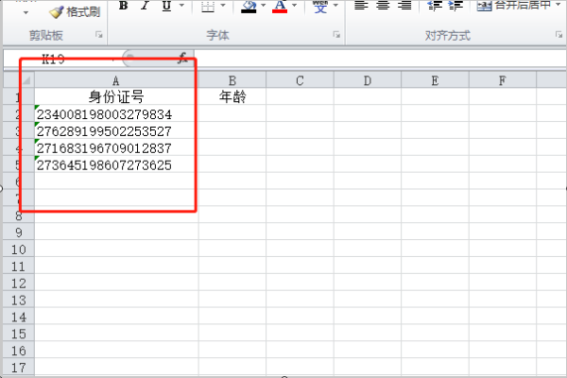This screenshot has height=378, width=567.
Task: Click the Format Painter (格式刷) button
Action: pyautogui.click(x=75, y=12)
